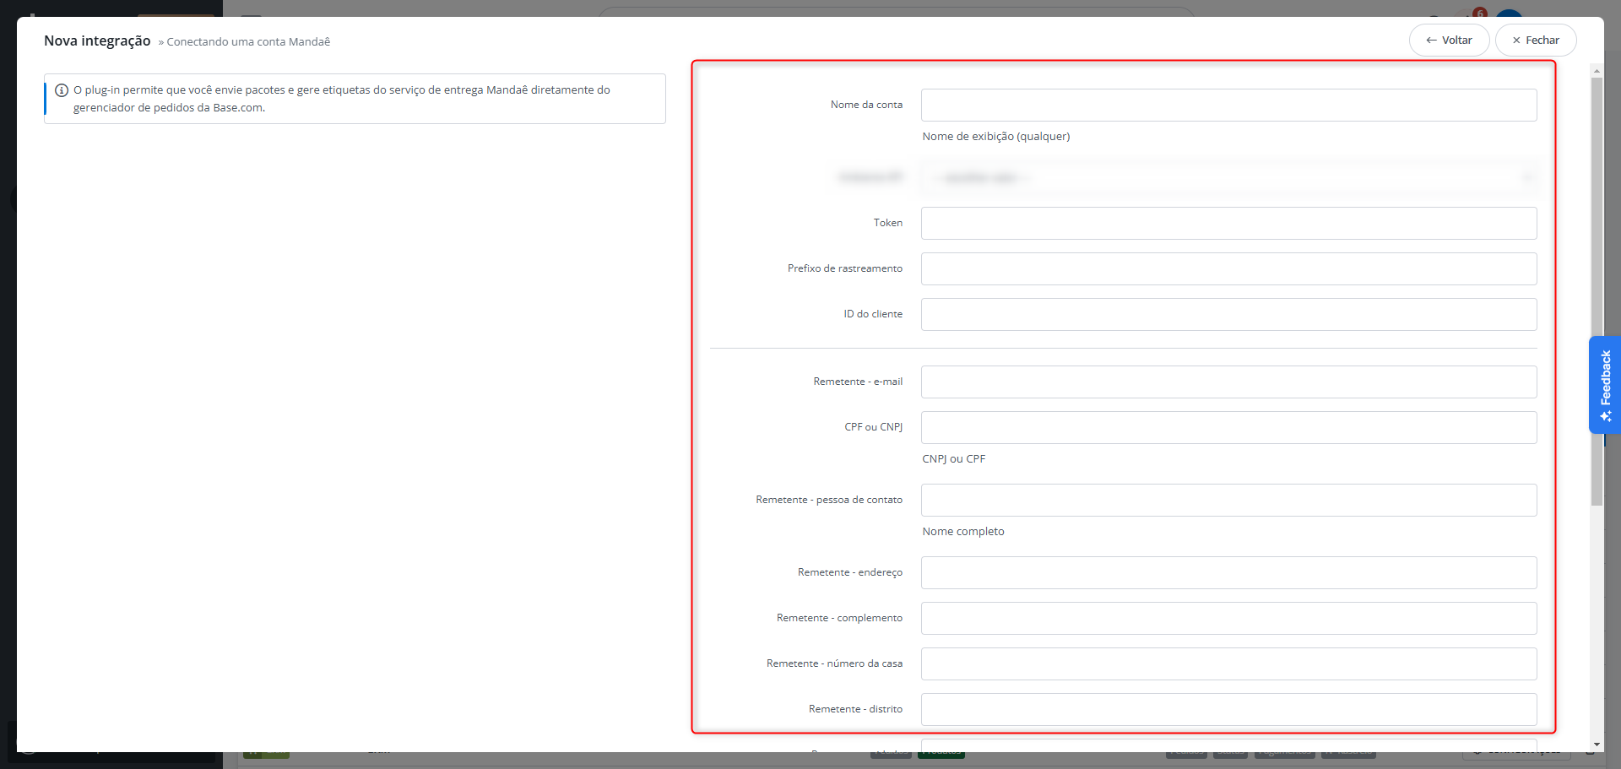
Task: Focus the 'Nome da conta' input field
Action: pos(1228,105)
